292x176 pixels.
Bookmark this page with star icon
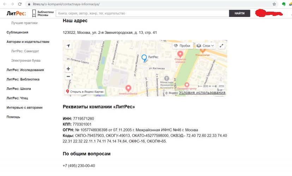click(274, 4)
